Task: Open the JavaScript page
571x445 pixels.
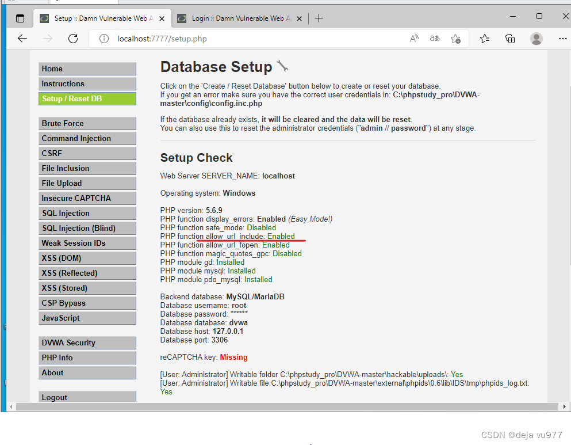Action: point(87,318)
